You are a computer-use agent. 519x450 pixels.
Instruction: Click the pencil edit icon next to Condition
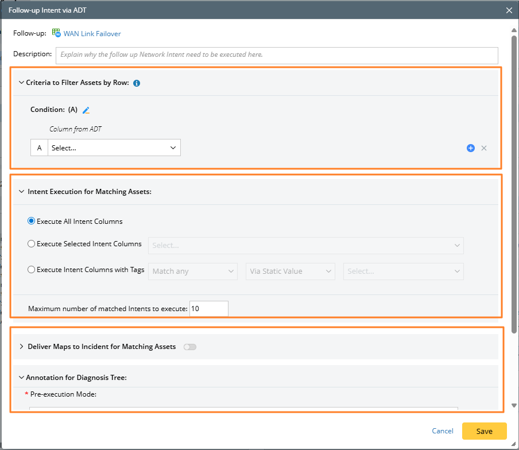click(x=87, y=110)
